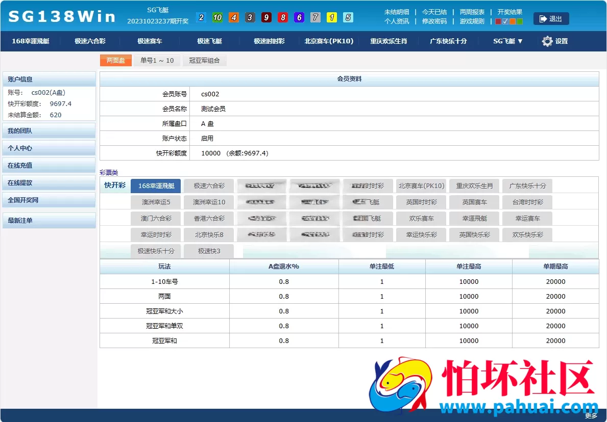Select 澳门六合彩 lottery type button

(x=156, y=218)
